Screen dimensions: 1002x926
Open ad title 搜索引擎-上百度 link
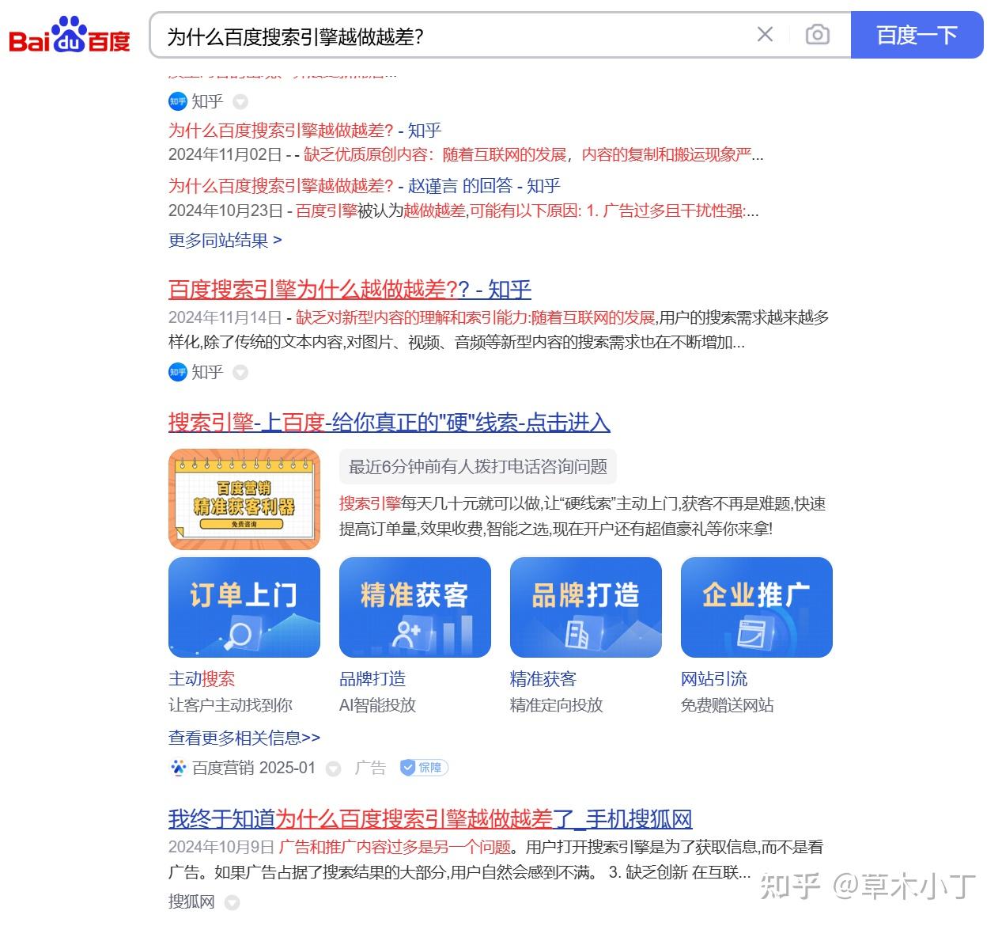[x=389, y=422]
